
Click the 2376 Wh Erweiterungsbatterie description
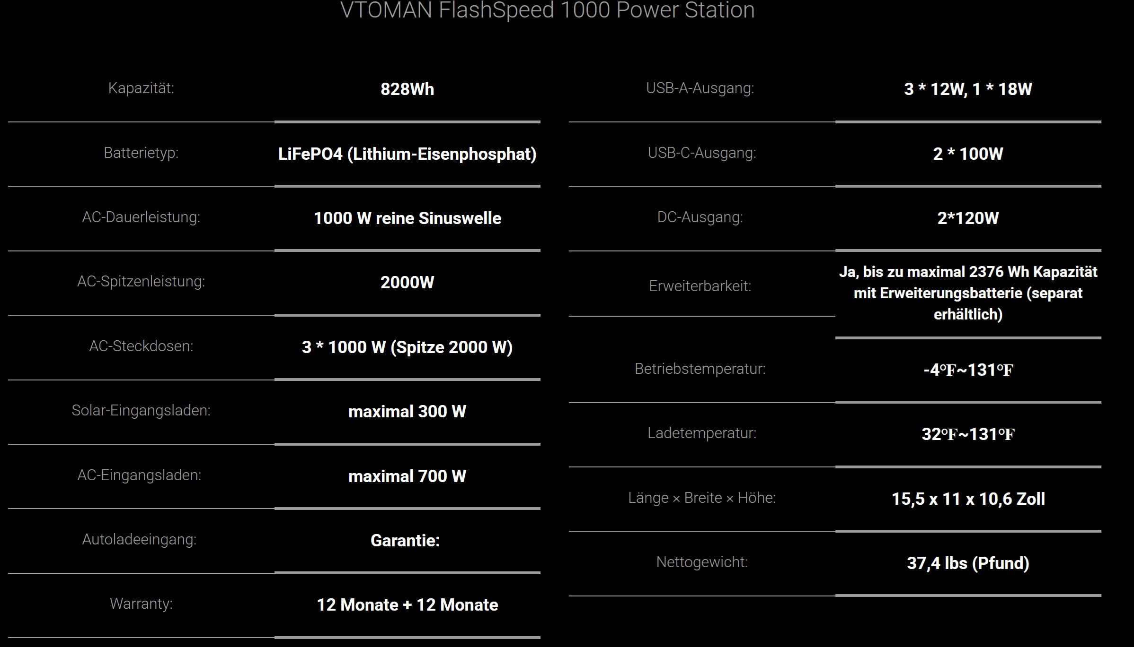[968, 293]
